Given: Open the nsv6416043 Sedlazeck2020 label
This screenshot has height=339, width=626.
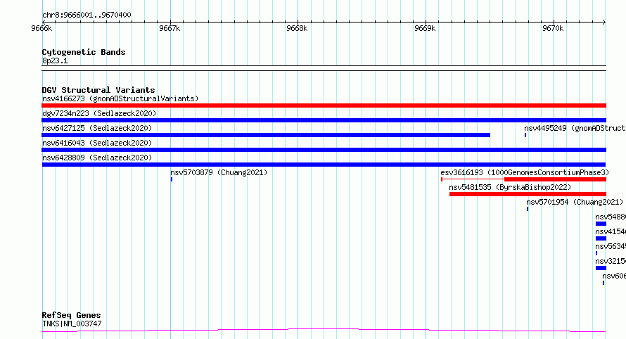Looking at the screenshot, I should pos(97,143).
